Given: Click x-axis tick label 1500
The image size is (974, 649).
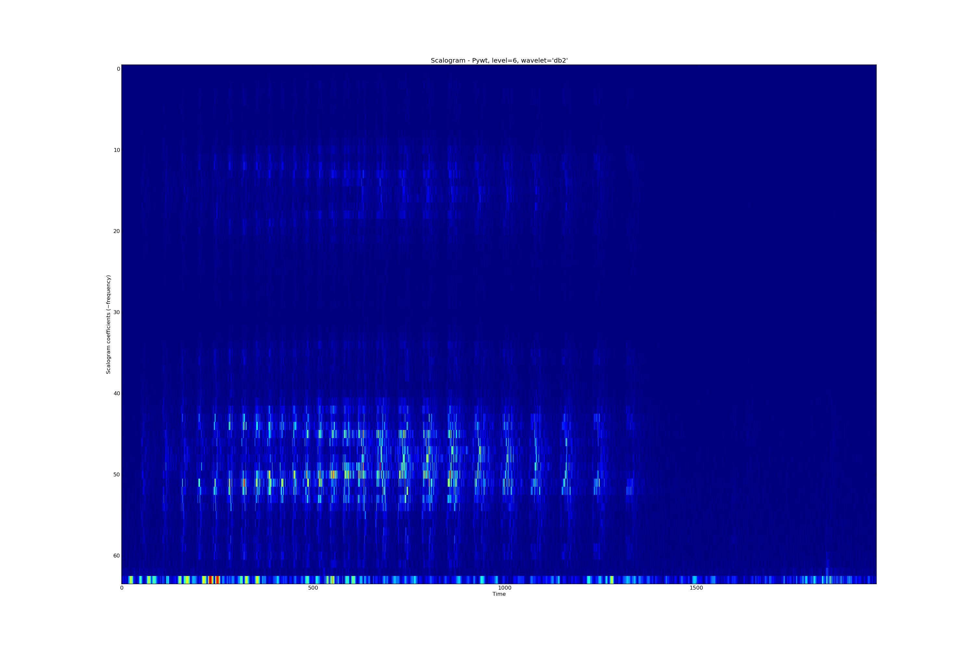Looking at the screenshot, I should point(696,588).
